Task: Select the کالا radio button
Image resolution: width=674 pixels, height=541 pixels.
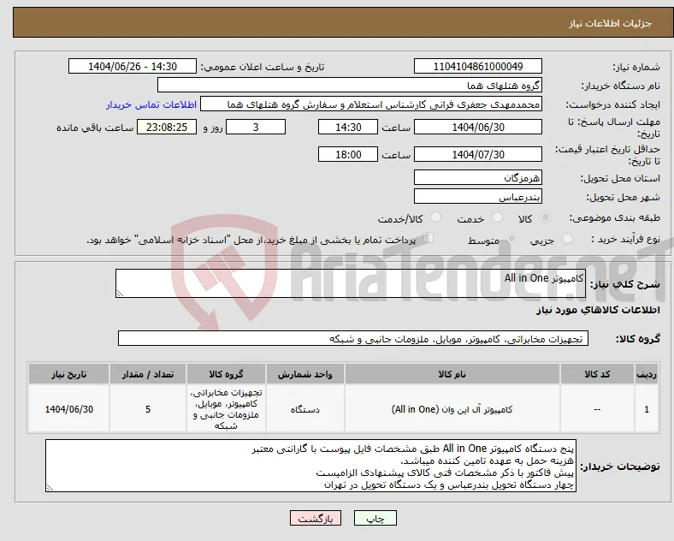Action: click(545, 217)
